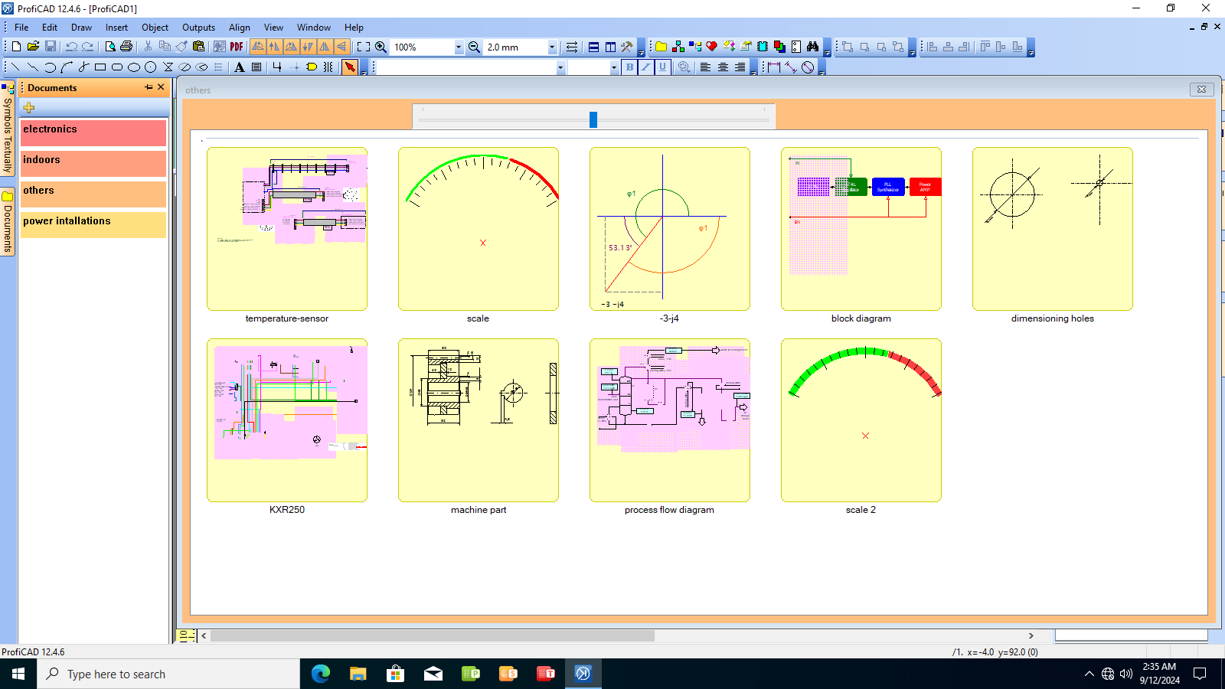This screenshot has height=689, width=1225.
Task: Click the New document icon
Action: coord(16,47)
